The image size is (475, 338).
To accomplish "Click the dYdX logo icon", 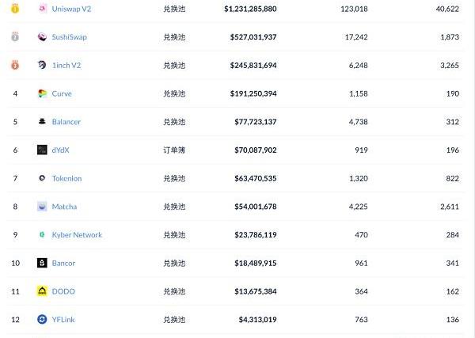I will pyautogui.click(x=42, y=150).
